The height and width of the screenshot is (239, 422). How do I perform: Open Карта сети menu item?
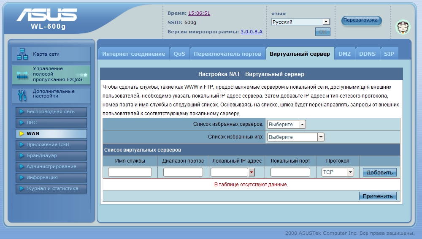pos(51,54)
